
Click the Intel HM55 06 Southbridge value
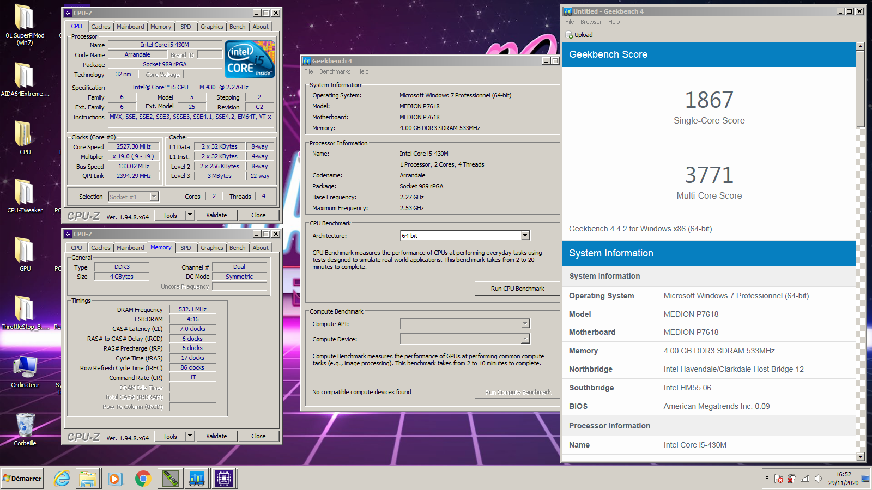tap(687, 388)
